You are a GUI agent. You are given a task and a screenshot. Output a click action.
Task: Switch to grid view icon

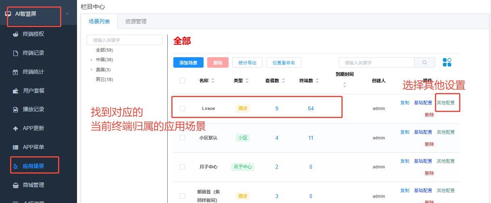pyautogui.click(x=447, y=62)
